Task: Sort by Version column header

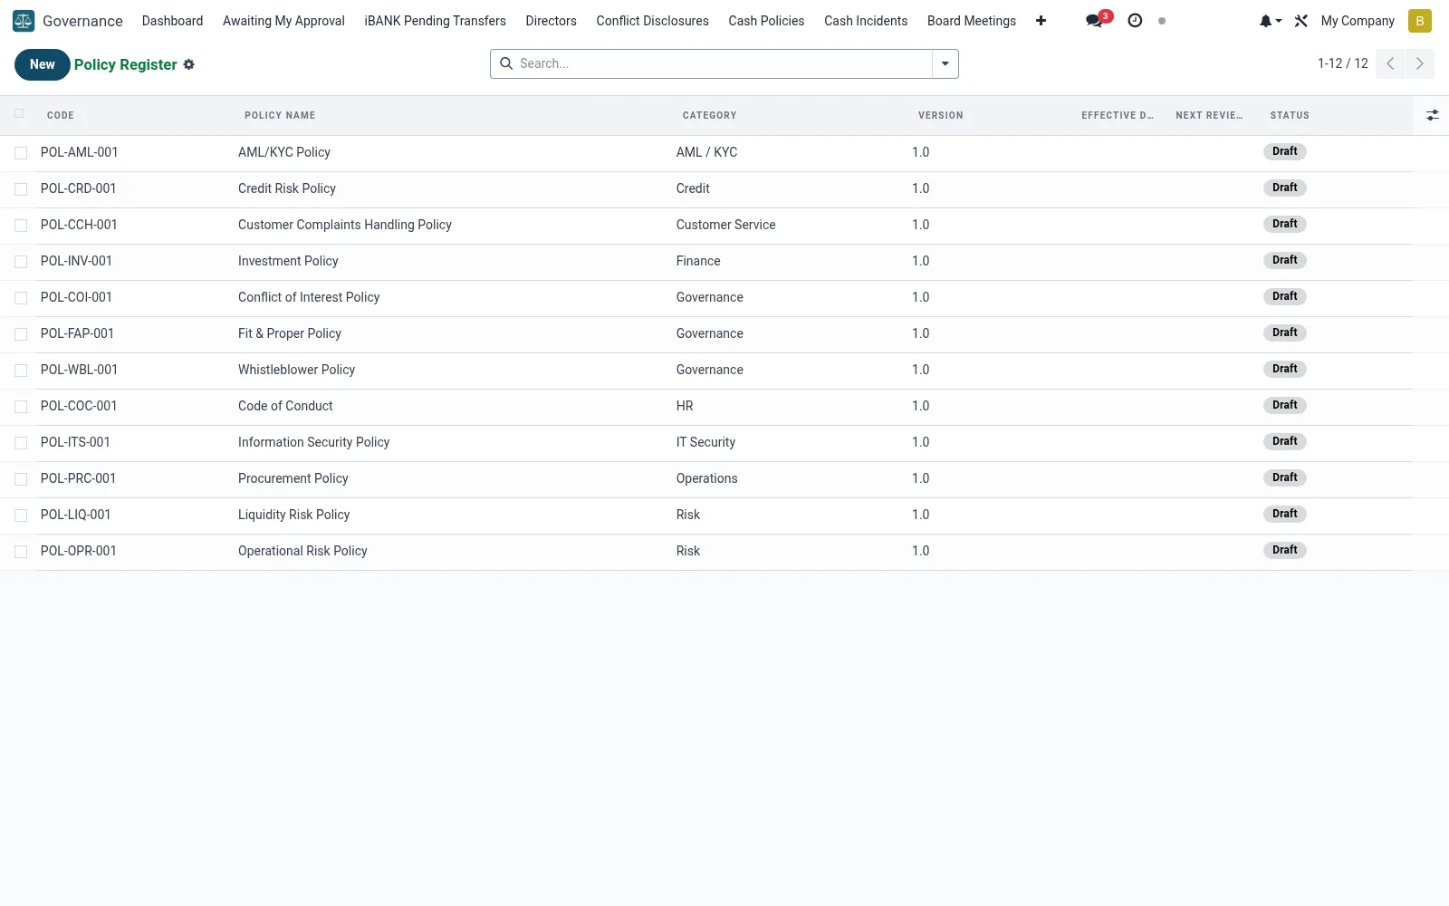Action: [940, 115]
